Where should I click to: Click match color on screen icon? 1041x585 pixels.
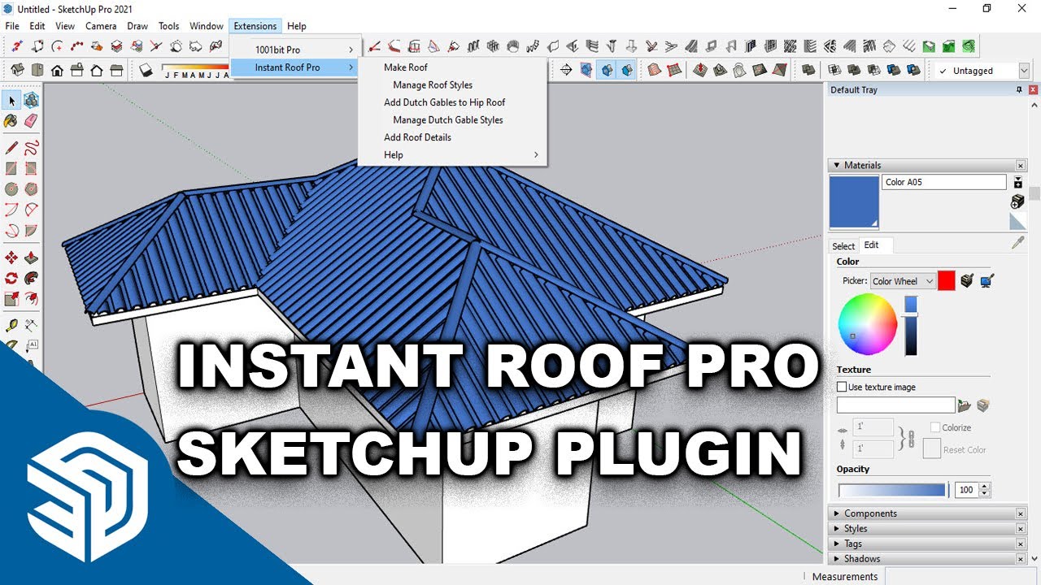click(x=987, y=281)
